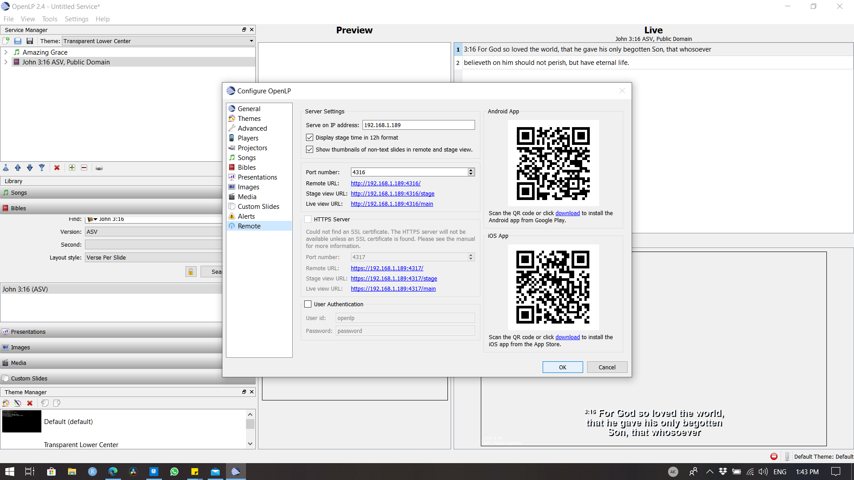Screen dimensions: 854x480
Task: Confirm settings with the OK button
Action: pyautogui.click(x=562, y=367)
